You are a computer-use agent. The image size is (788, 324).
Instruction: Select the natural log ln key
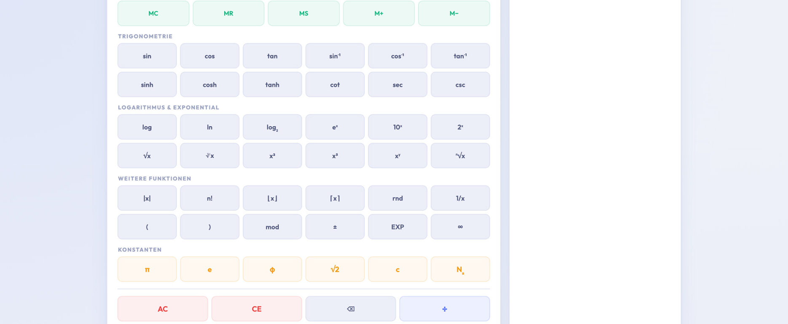click(x=209, y=127)
